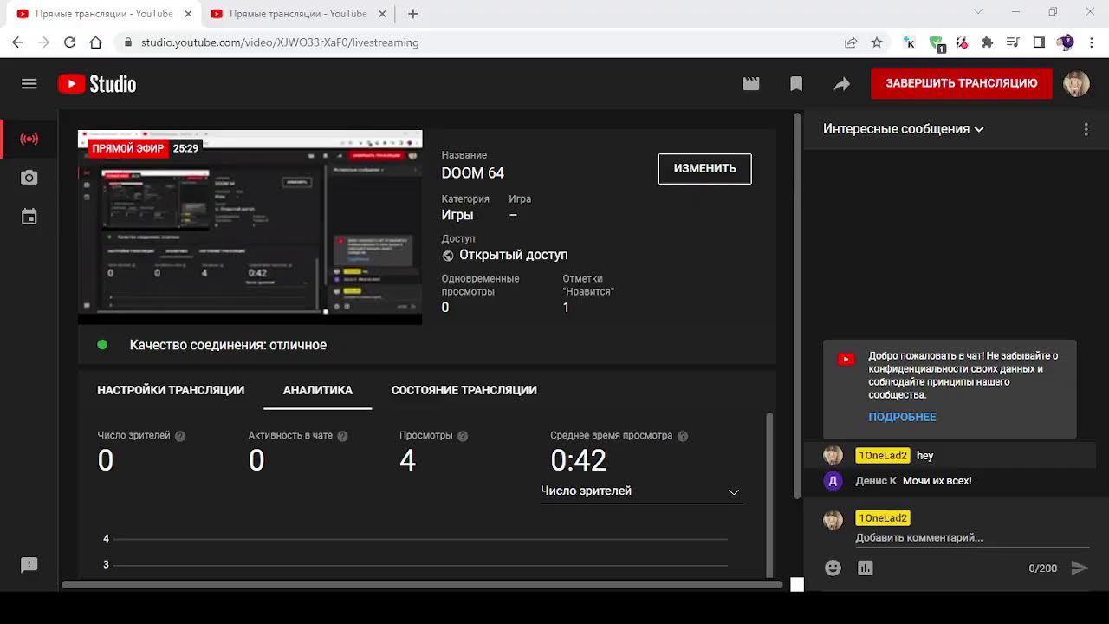Image resolution: width=1109 pixels, height=624 pixels.
Task: Click the purple Д avatar in chat
Action: [x=833, y=481]
